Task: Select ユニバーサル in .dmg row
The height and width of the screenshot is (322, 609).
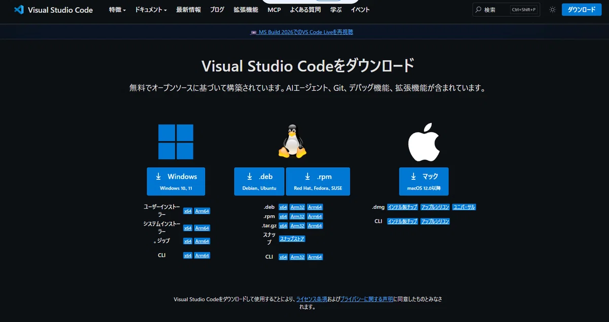Action: (464, 207)
